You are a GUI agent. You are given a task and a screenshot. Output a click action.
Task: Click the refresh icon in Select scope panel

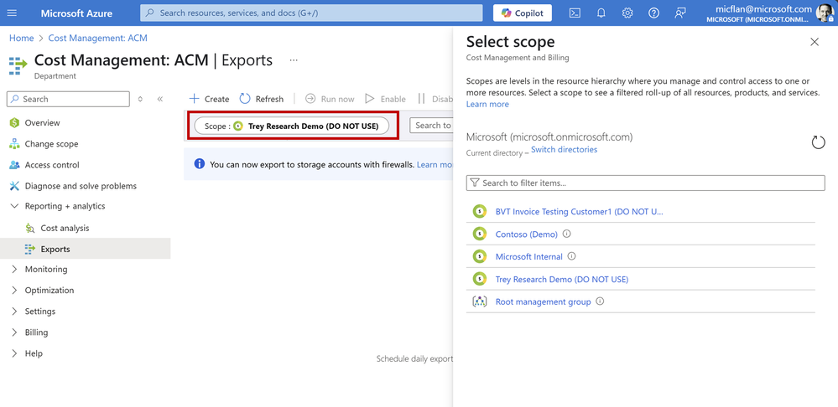click(x=818, y=142)
